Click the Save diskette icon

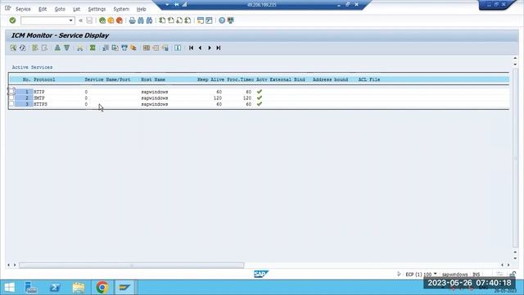(89, 20)
